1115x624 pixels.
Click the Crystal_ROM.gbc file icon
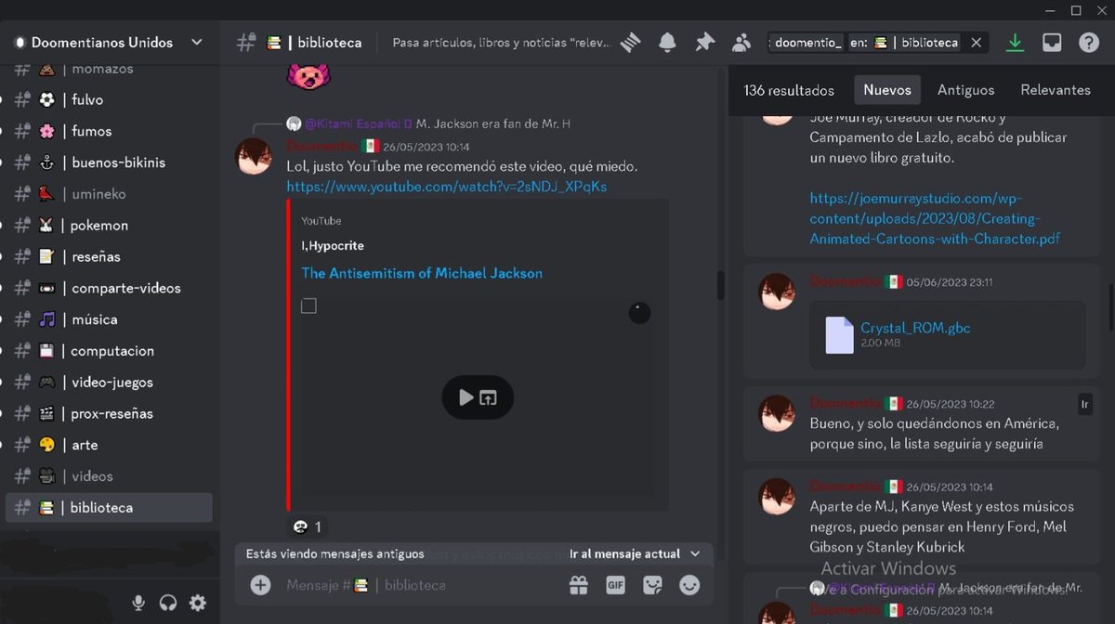click(839, 335)
